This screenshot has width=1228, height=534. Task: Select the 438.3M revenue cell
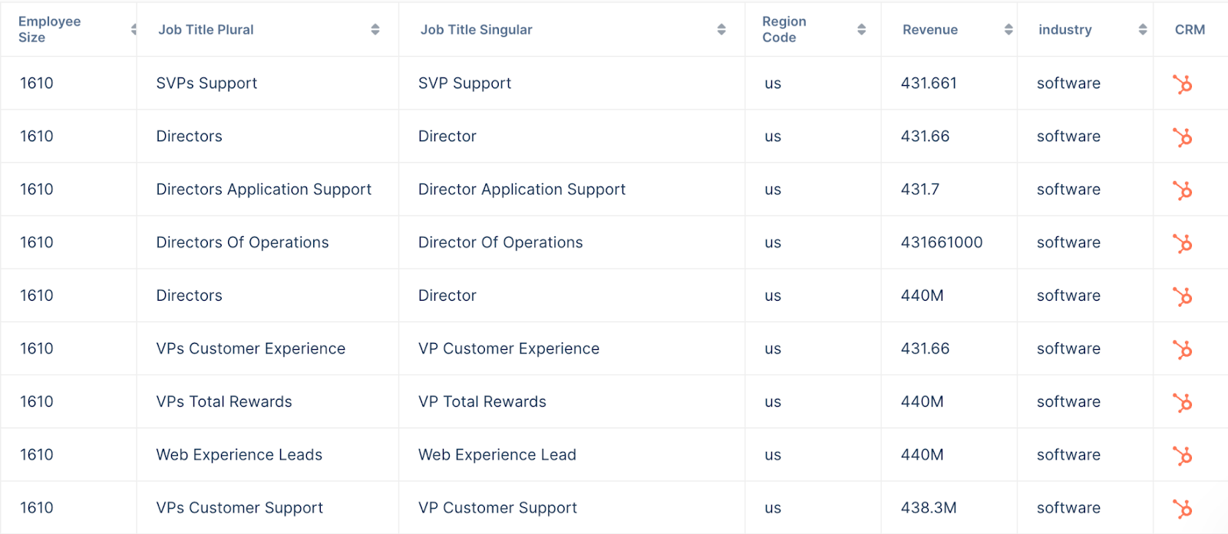pyautogui.click(x=928, y=507)
